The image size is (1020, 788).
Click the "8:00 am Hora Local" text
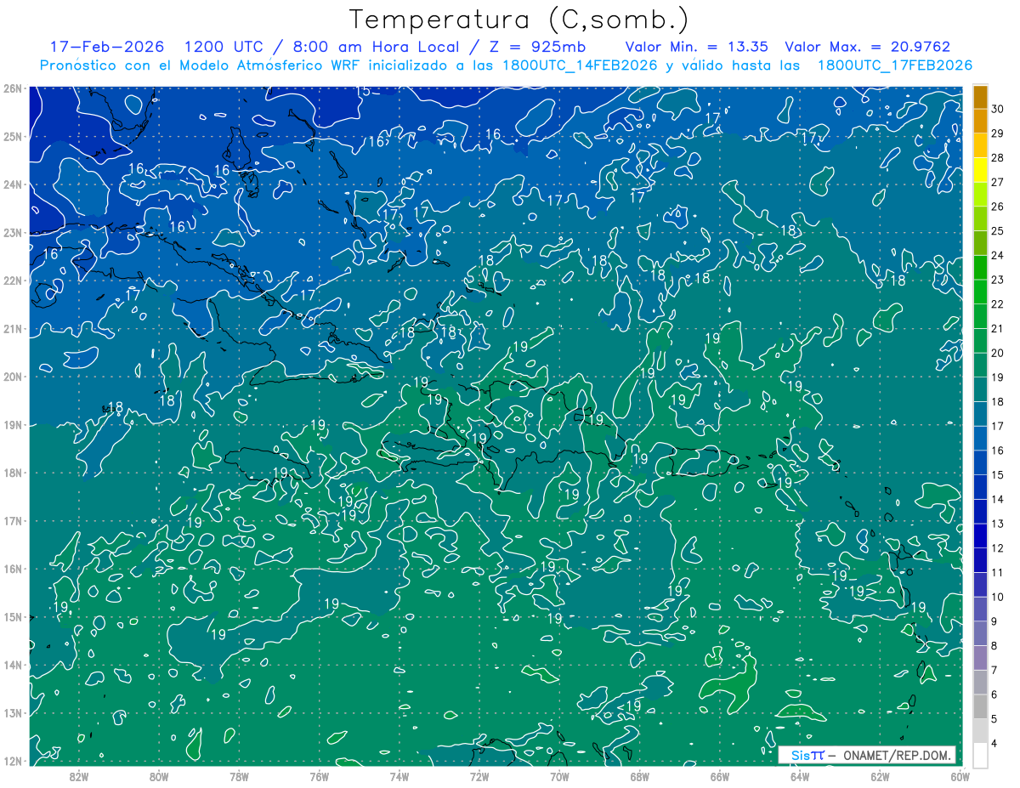(x=376, y=47)
